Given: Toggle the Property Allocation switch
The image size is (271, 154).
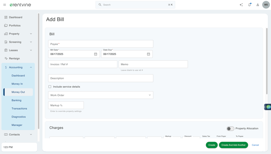Looking at the screenshot, I should (230, 129).
